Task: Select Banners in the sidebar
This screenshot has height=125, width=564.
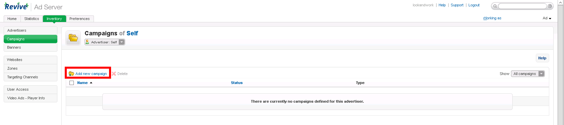Action: (31, 47)
